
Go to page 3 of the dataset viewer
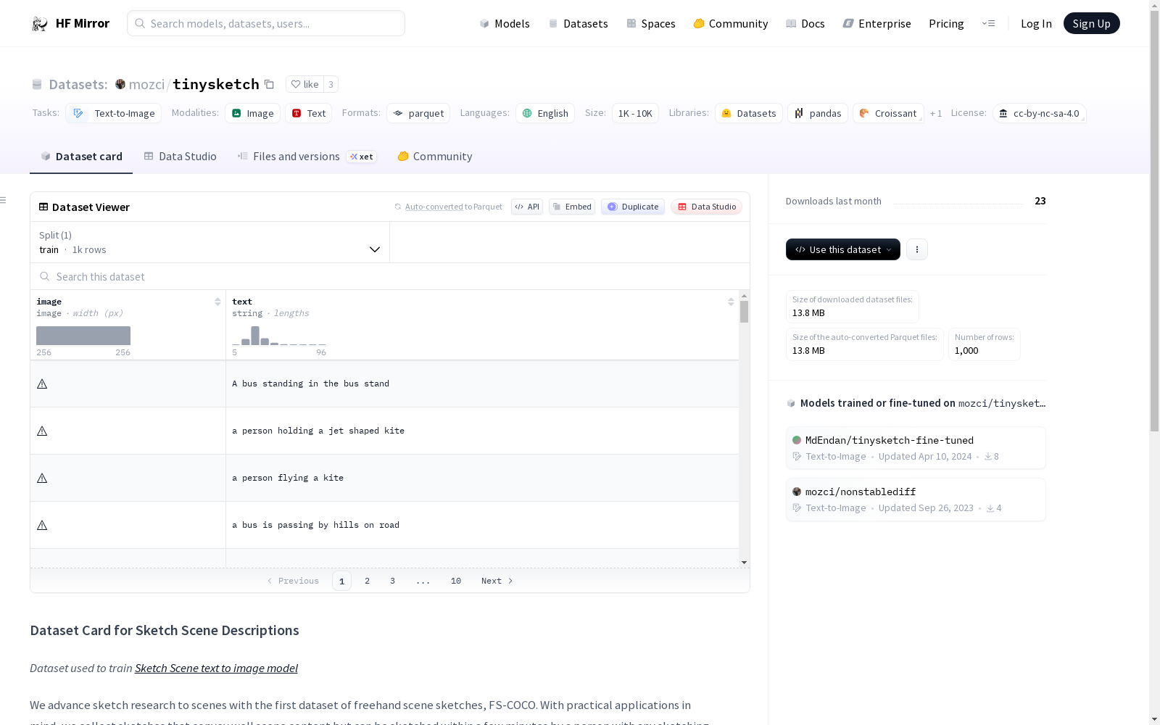393,581
